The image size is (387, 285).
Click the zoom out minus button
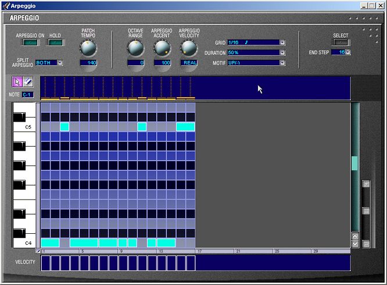pyautogui.click(x=366, y=244)
